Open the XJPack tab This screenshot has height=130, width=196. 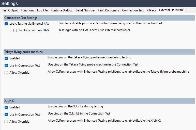coord(151,10)
